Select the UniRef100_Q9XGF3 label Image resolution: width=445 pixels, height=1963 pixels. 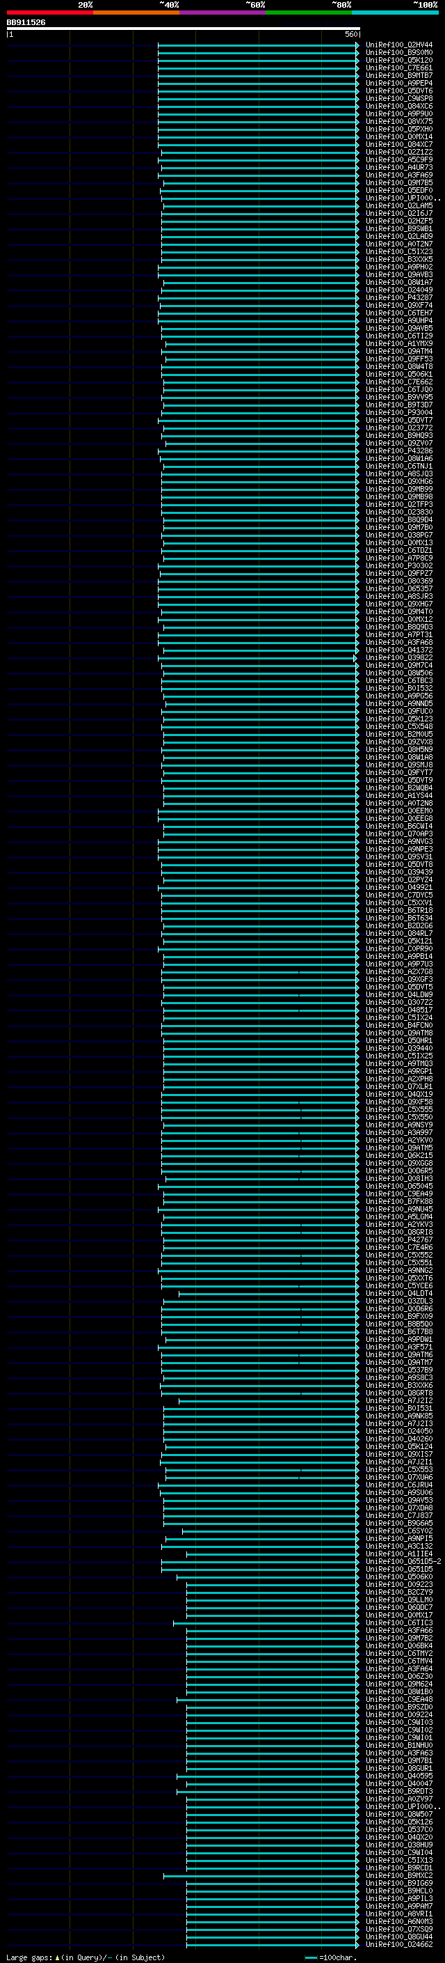[x=399, y=979]
